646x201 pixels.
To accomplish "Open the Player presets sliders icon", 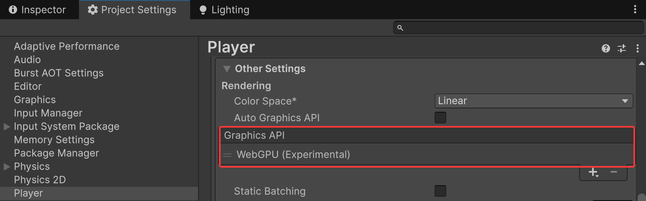I will click(622, 48).
